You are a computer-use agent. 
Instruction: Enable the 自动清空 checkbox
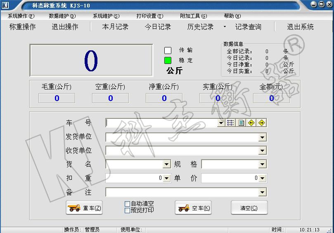pyautogui.click(x=127, y=204)
